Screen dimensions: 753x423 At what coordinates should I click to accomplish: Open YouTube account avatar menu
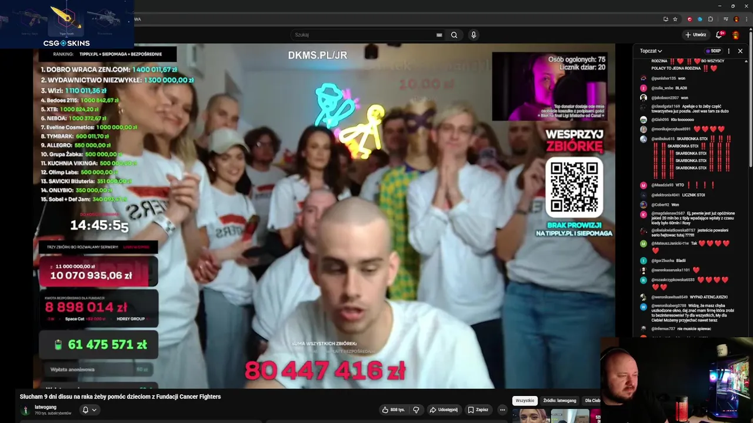coord(735,35)
